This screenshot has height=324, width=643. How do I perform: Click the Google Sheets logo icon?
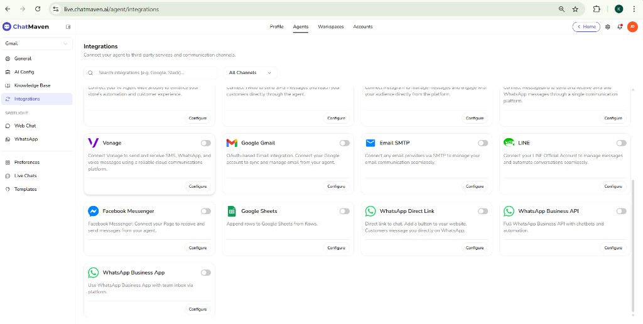coord(232,211)
